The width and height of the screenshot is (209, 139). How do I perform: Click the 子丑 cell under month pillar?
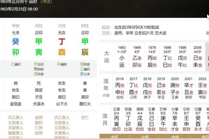[39, 97]
